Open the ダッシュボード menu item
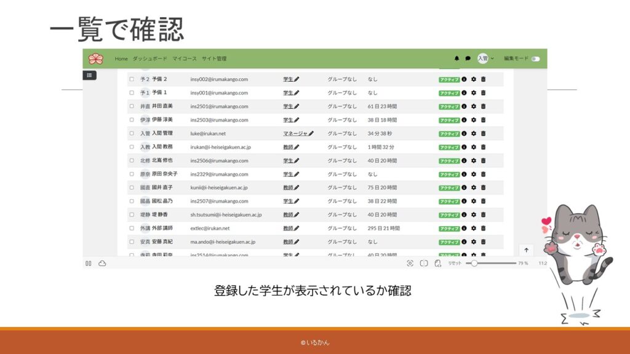630x354 pixels. (x=150, y=58)
